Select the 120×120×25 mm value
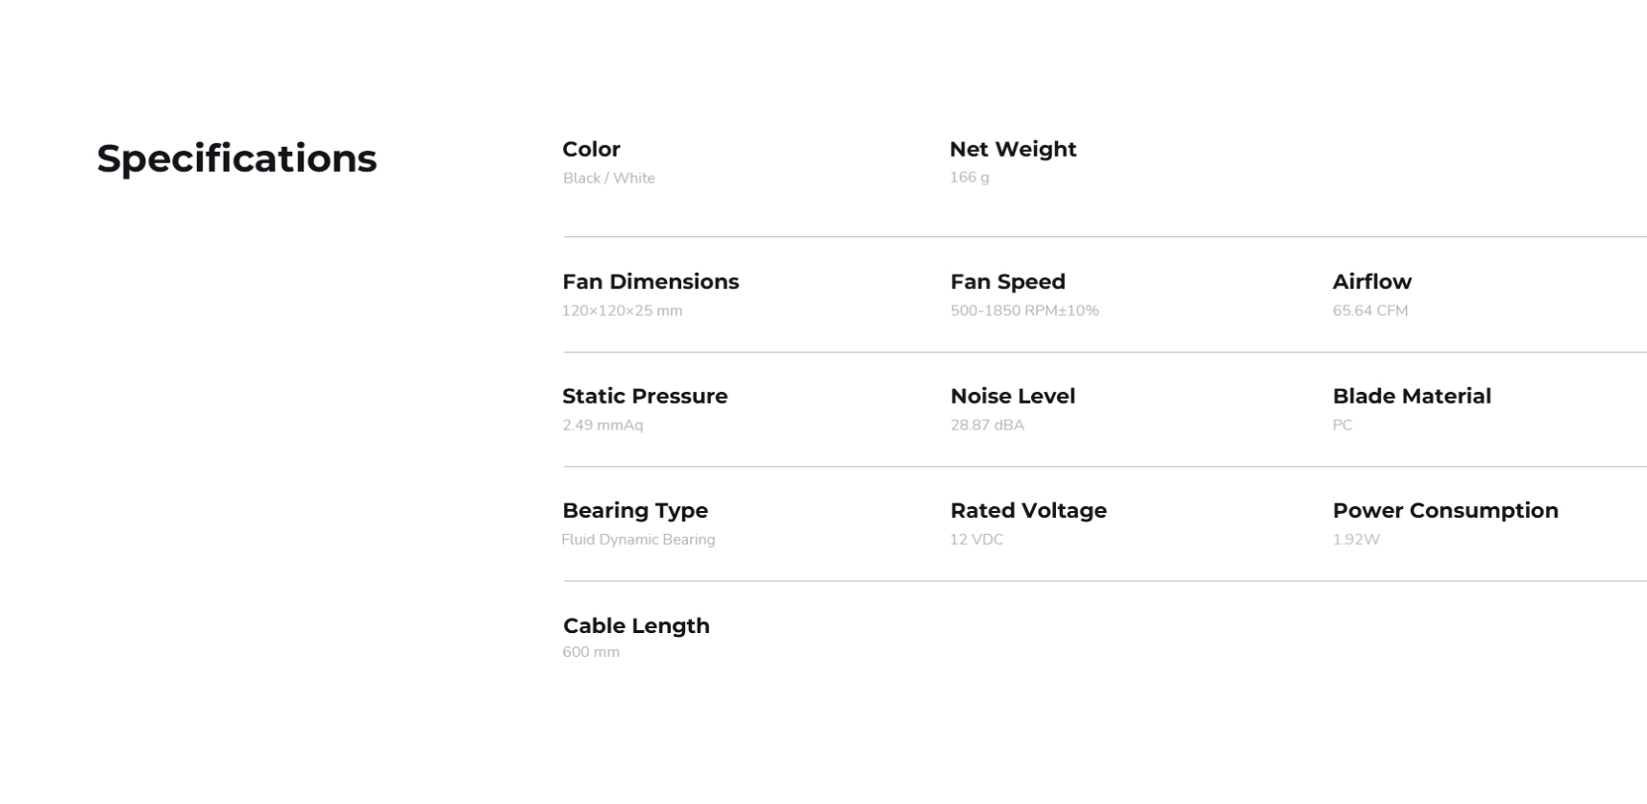The image size is (1647, 804). tap(622, 310)
